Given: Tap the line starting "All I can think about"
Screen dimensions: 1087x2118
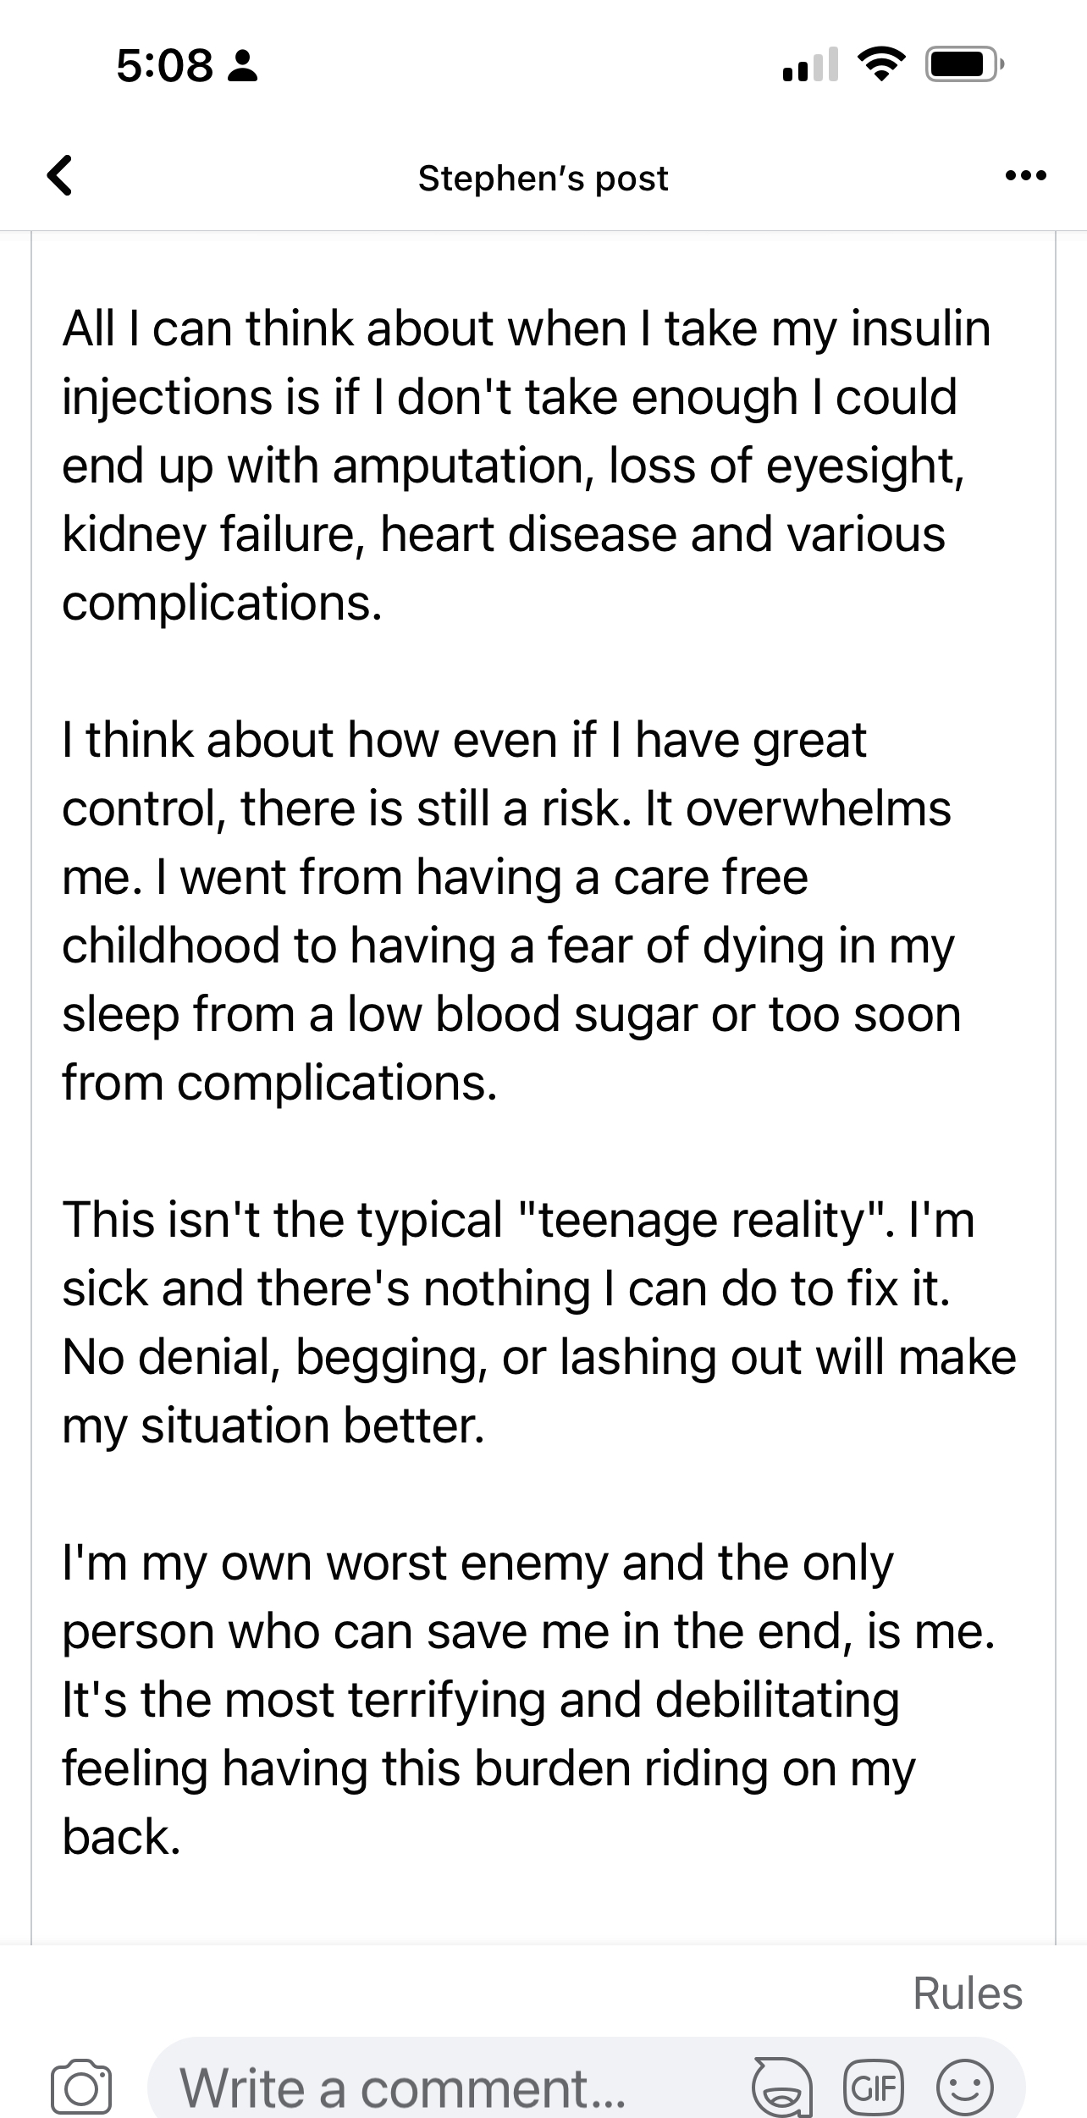Looking at the screenshot, I should point(525,328).
